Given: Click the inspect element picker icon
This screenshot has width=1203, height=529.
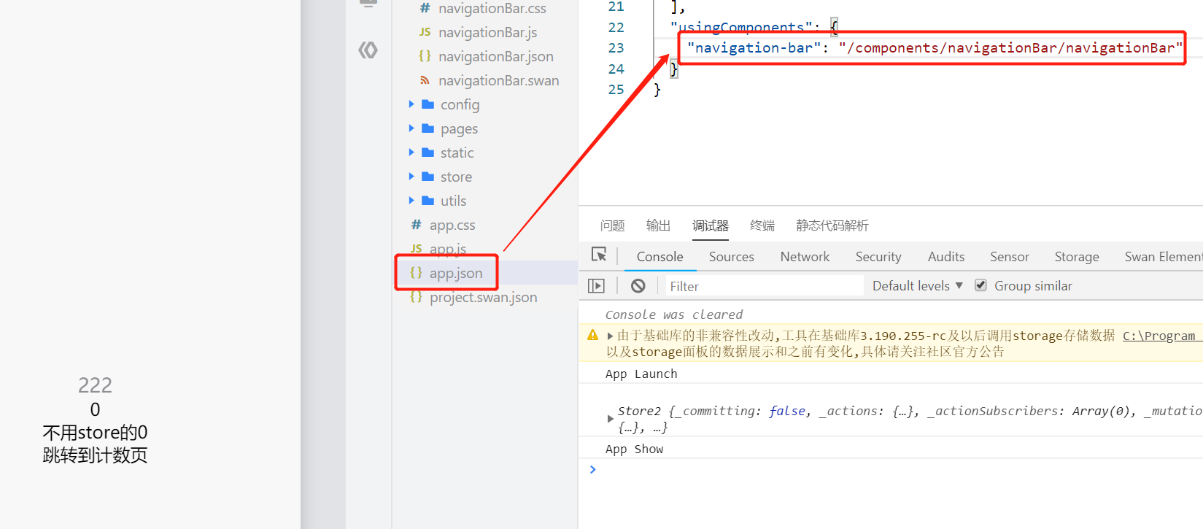Looking at the screenshot, I should pyautogui.click(x=599, y=255).
